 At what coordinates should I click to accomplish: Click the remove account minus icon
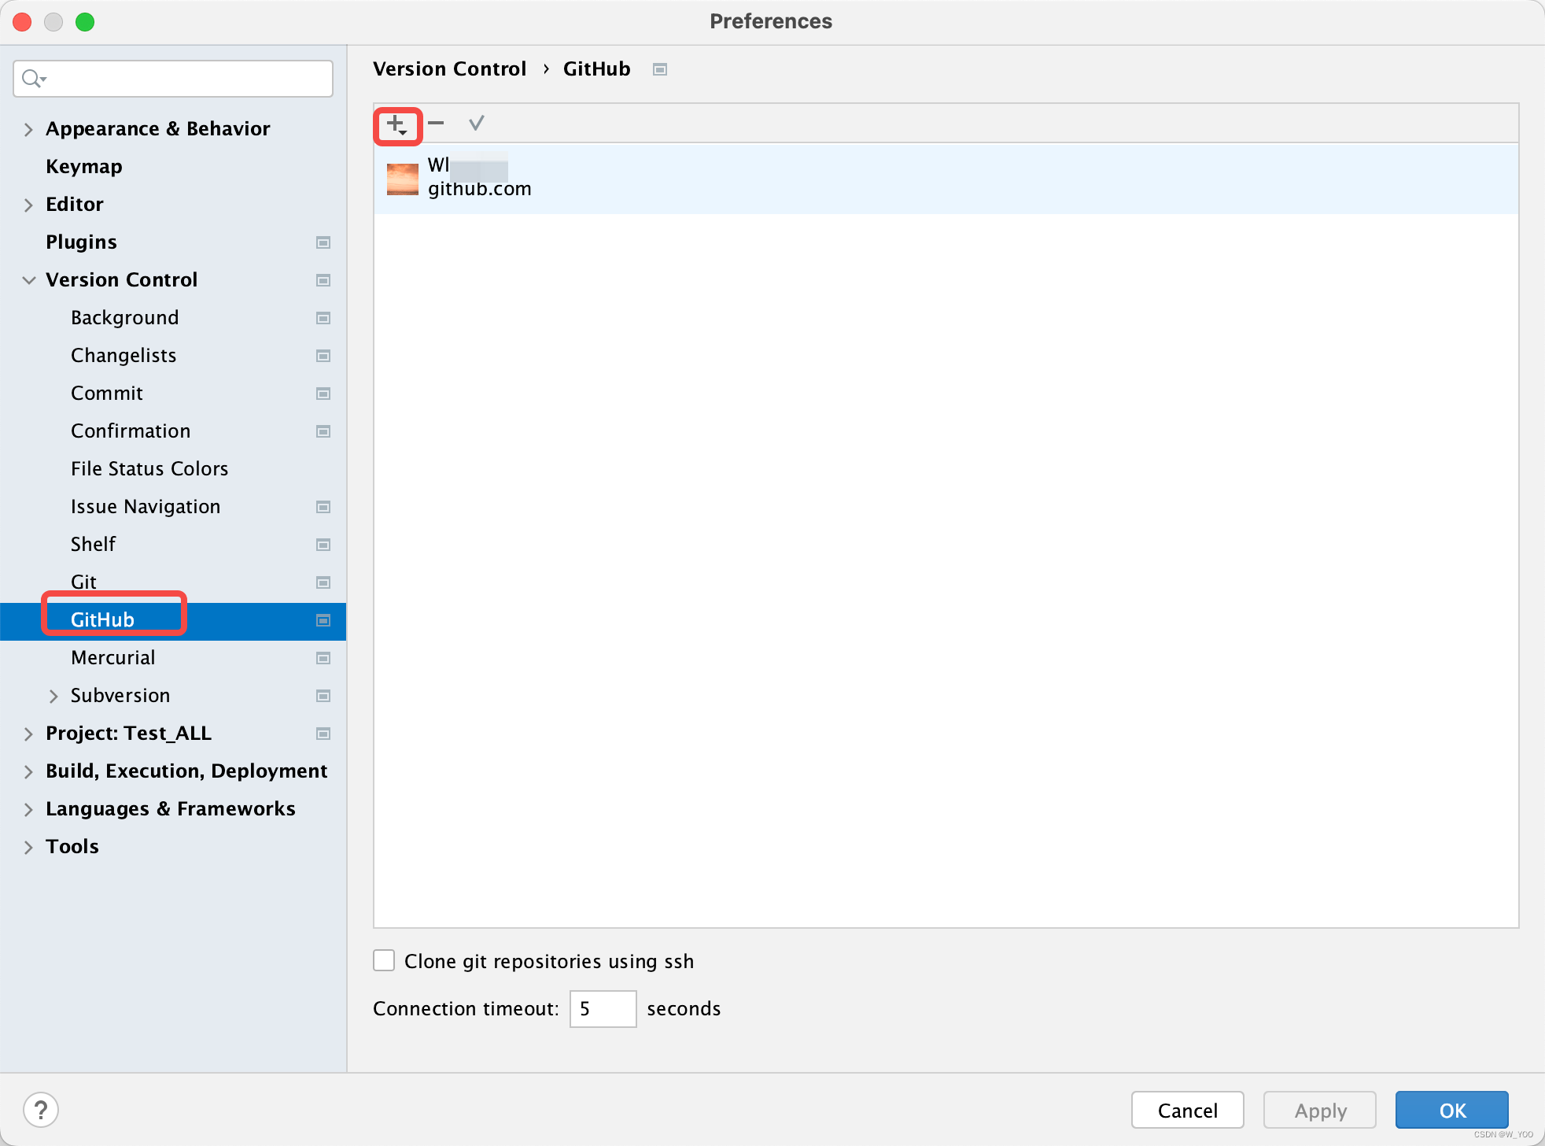[x=437, y=124]
